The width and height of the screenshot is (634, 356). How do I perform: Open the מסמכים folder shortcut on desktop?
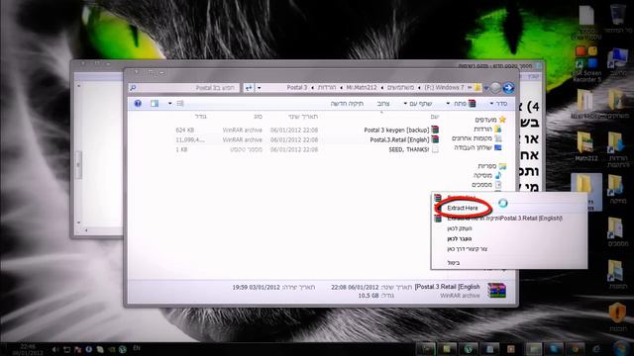(x=616, y=231)
